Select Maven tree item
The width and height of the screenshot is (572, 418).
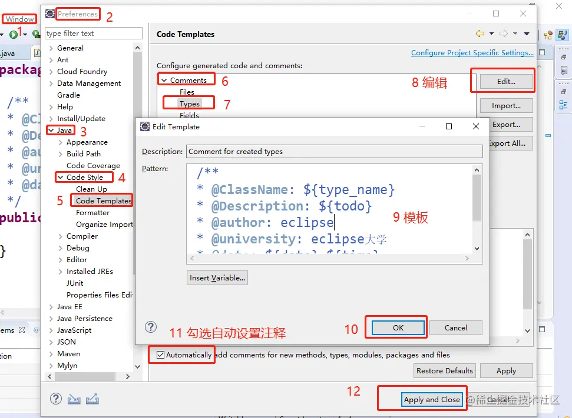68,354
